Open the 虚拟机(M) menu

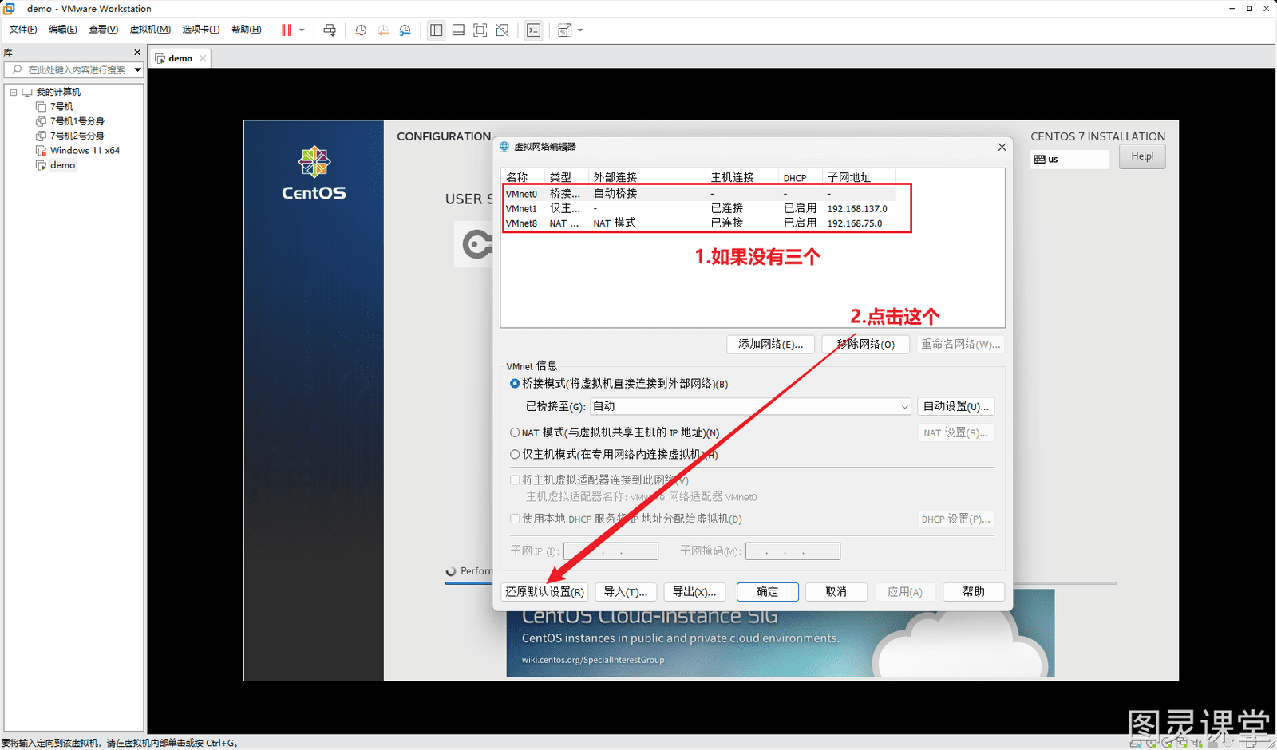[x=150, y=30]
